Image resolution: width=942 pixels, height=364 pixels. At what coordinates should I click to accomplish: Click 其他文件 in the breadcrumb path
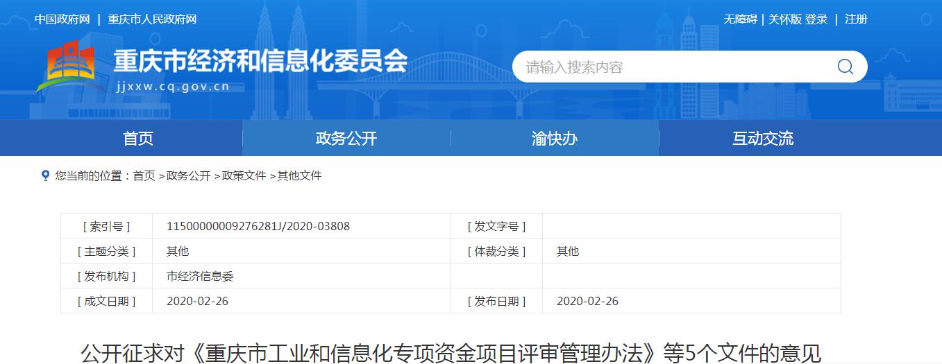click(x=299, y=176)
